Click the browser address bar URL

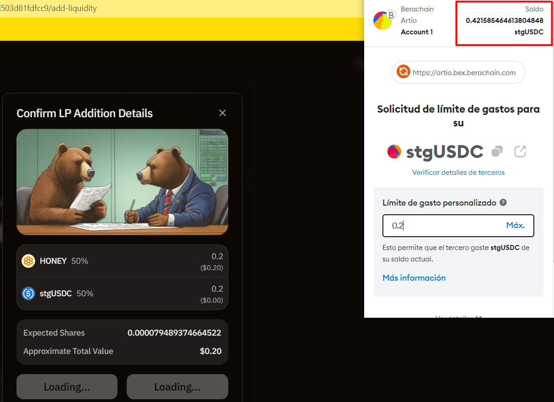pos(48,8)
